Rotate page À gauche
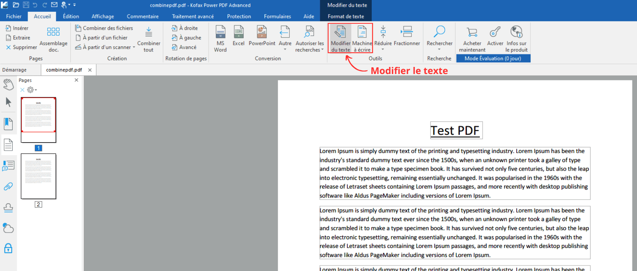This screenshot has width=637, height=271. 186,38
